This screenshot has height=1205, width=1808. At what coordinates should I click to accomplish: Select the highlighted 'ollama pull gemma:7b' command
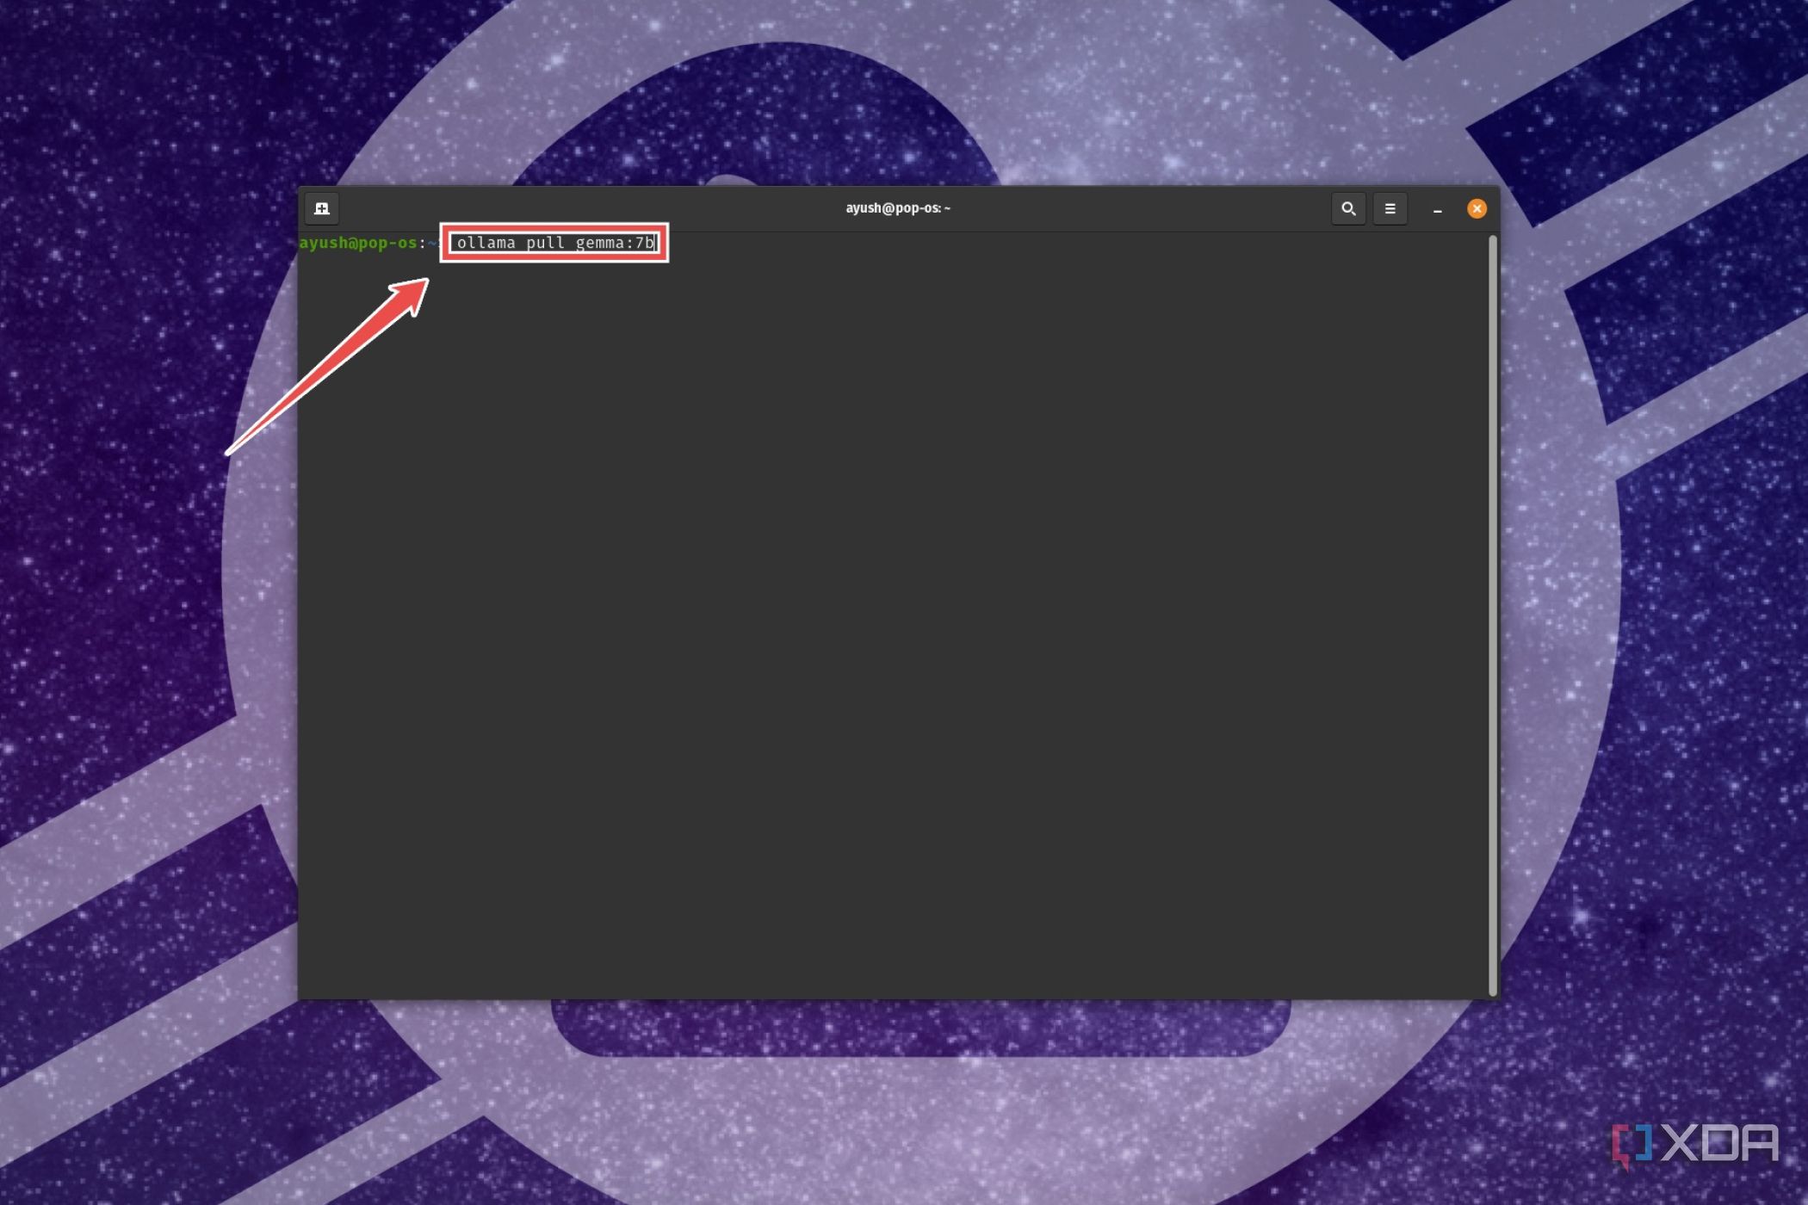(x=554, y=243)
